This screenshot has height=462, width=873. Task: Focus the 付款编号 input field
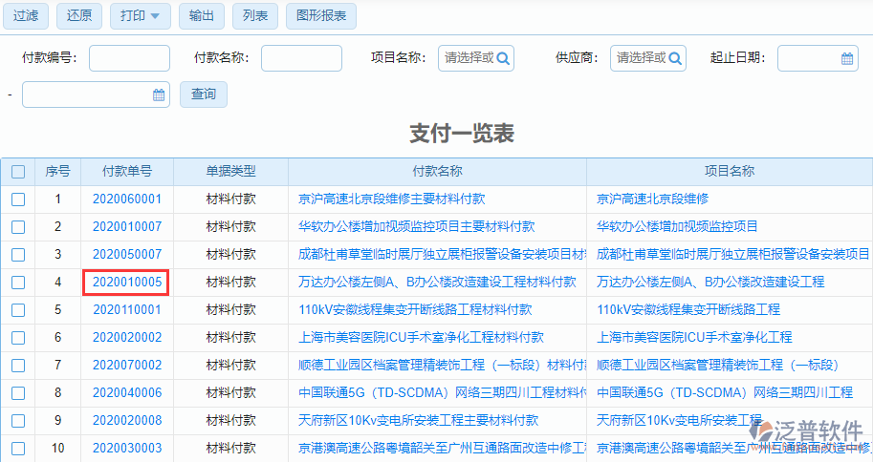pos(129,58)
